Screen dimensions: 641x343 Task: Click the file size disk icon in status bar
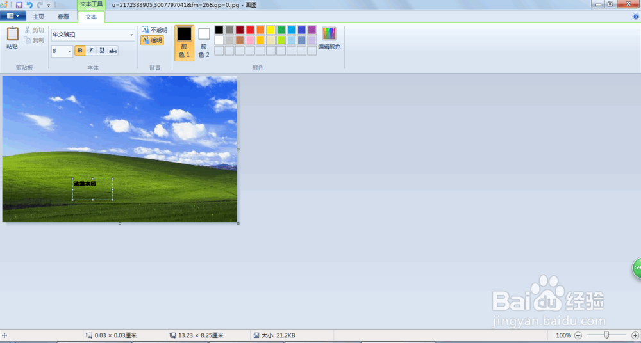click(256, 335)
